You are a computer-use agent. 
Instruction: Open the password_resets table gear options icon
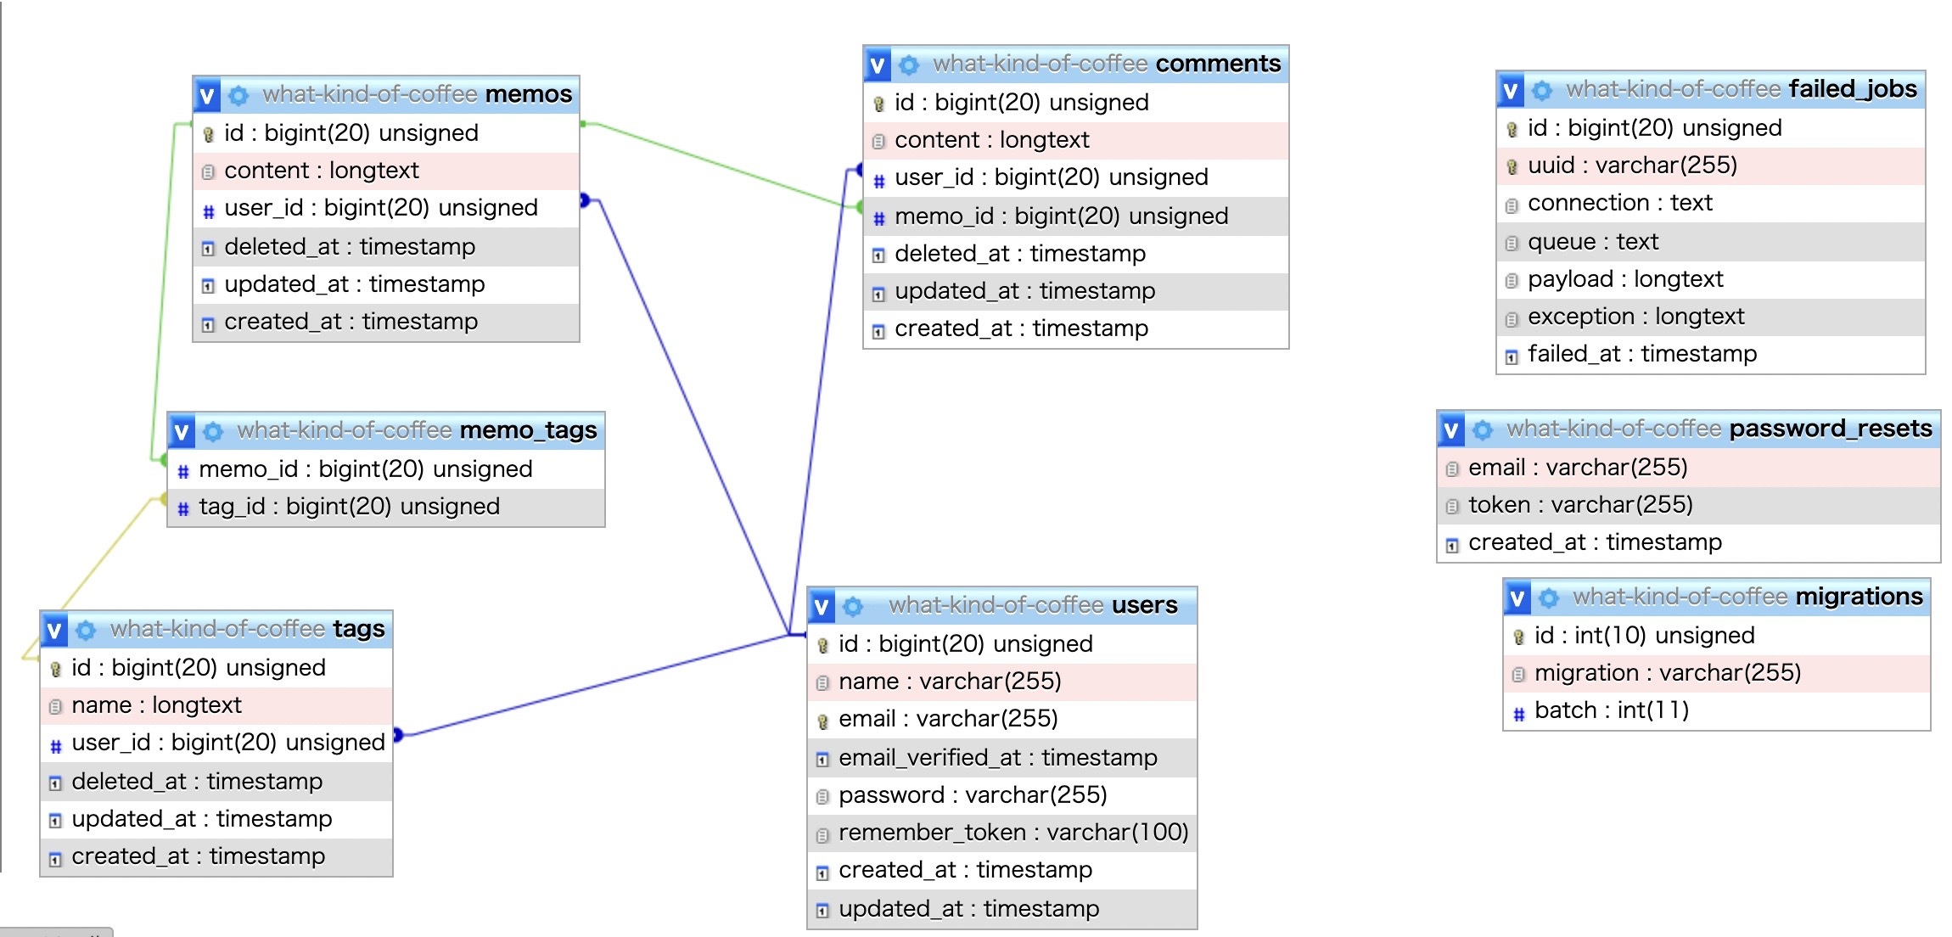[x=1483, y=429]
